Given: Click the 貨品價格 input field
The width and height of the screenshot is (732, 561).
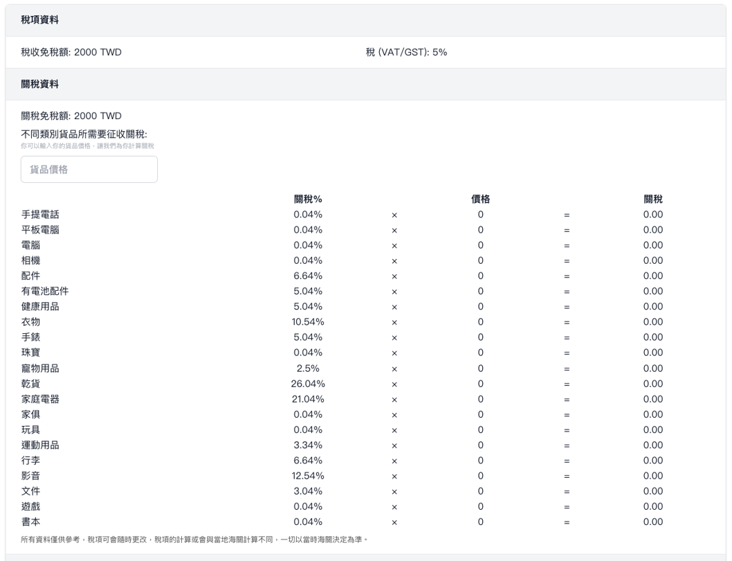Looking at the screenshot, I should 89,170.
